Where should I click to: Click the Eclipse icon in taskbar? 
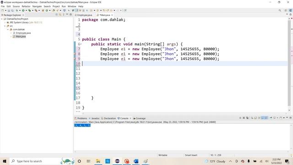click(x=117, y=161)
